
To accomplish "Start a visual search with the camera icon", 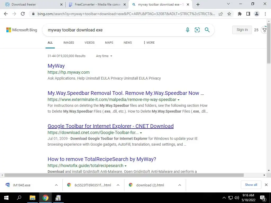I will coord(197,30).
